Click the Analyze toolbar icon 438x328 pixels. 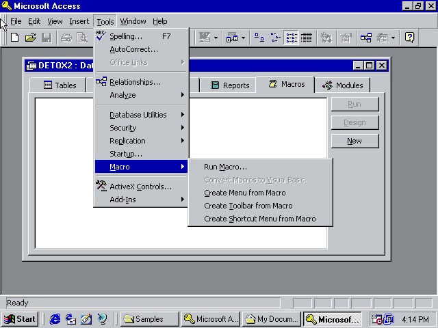pyautogui.click(x=231, y=38)
